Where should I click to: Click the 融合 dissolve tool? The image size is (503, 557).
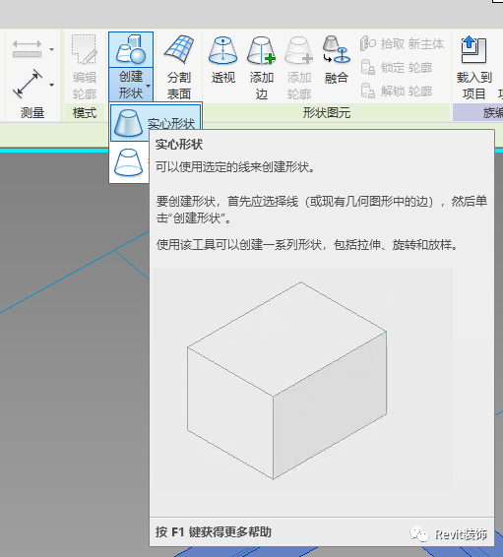coord(336,60)
